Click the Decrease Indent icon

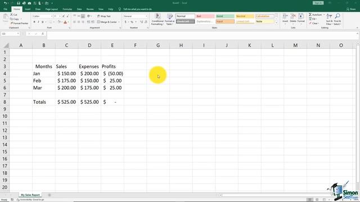point(89,22)
